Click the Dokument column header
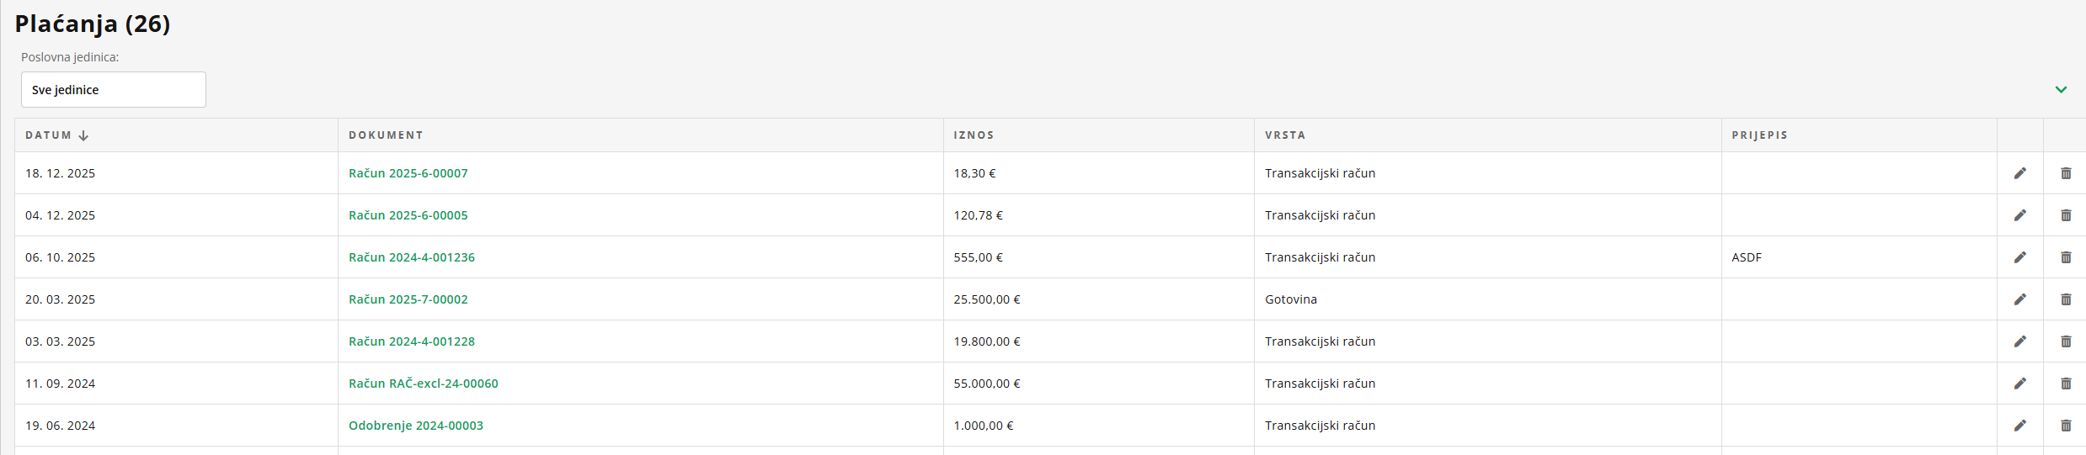The width and height of the screenshot is (2086, 455). [386, 135]
